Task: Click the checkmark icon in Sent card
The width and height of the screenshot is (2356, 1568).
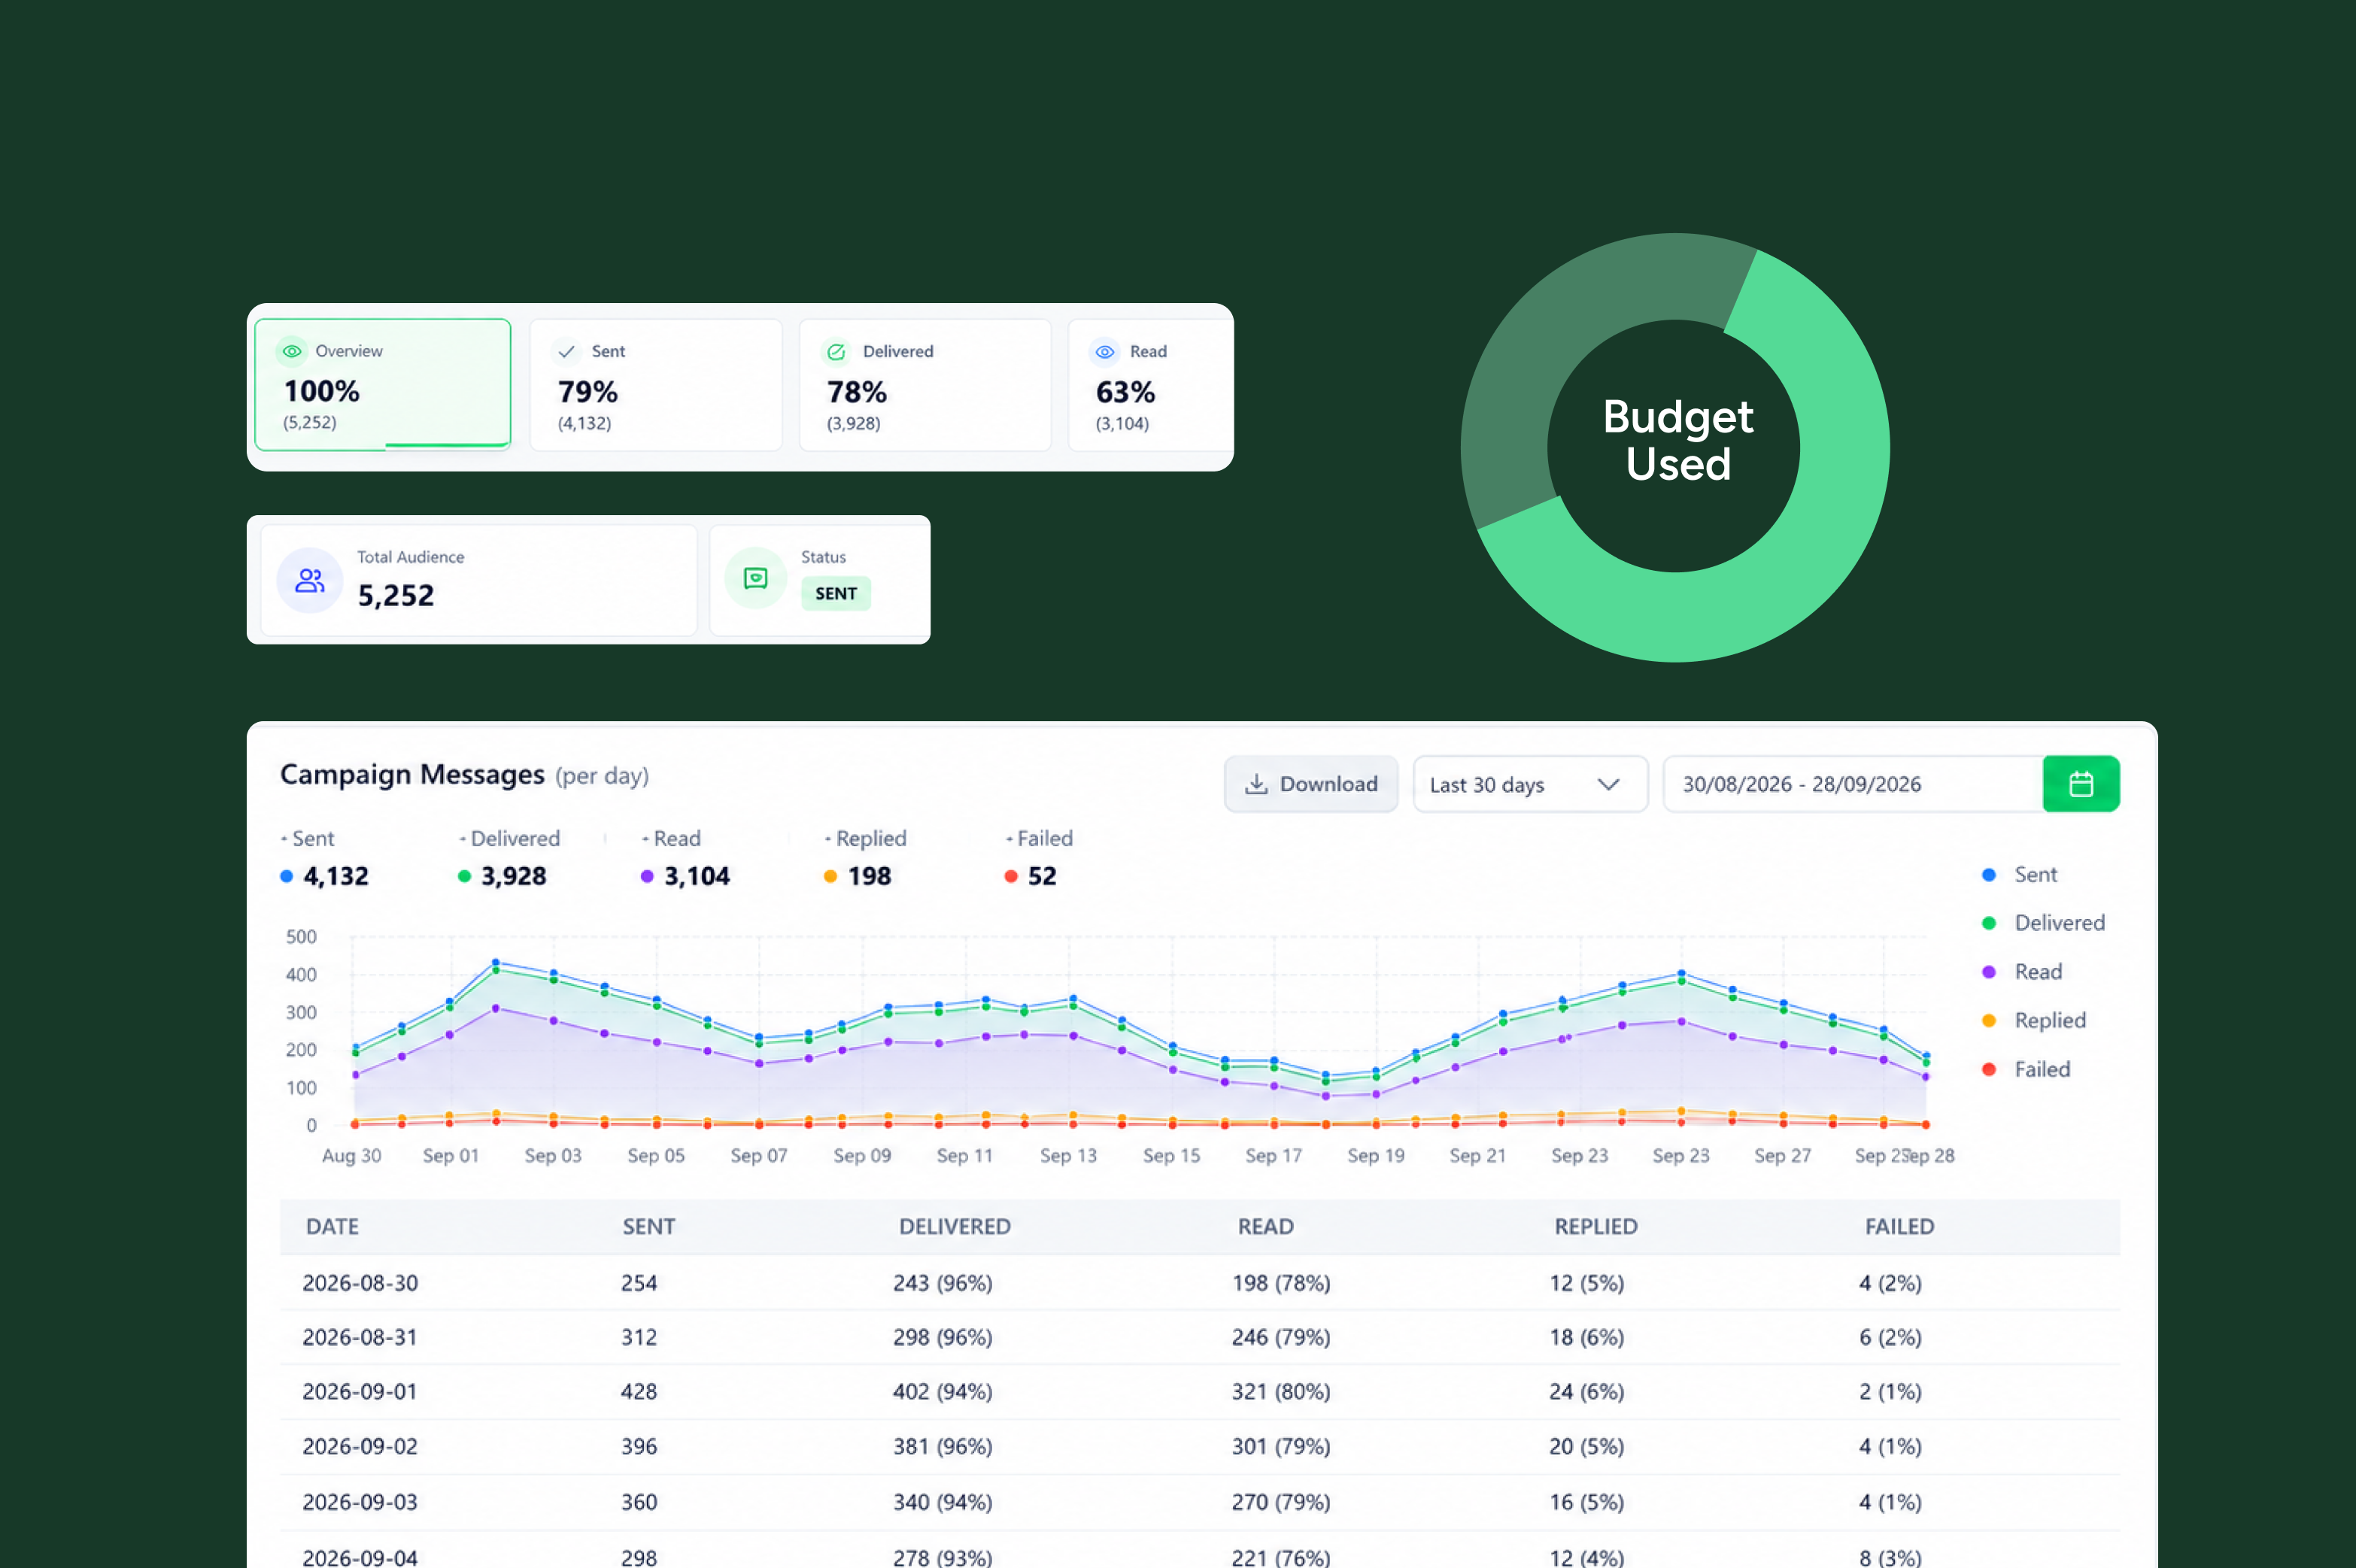Action: (567, 352)
